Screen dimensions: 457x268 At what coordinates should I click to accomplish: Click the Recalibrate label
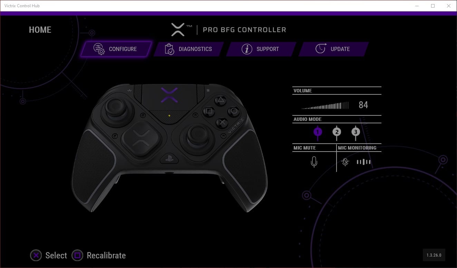point(106,255)
